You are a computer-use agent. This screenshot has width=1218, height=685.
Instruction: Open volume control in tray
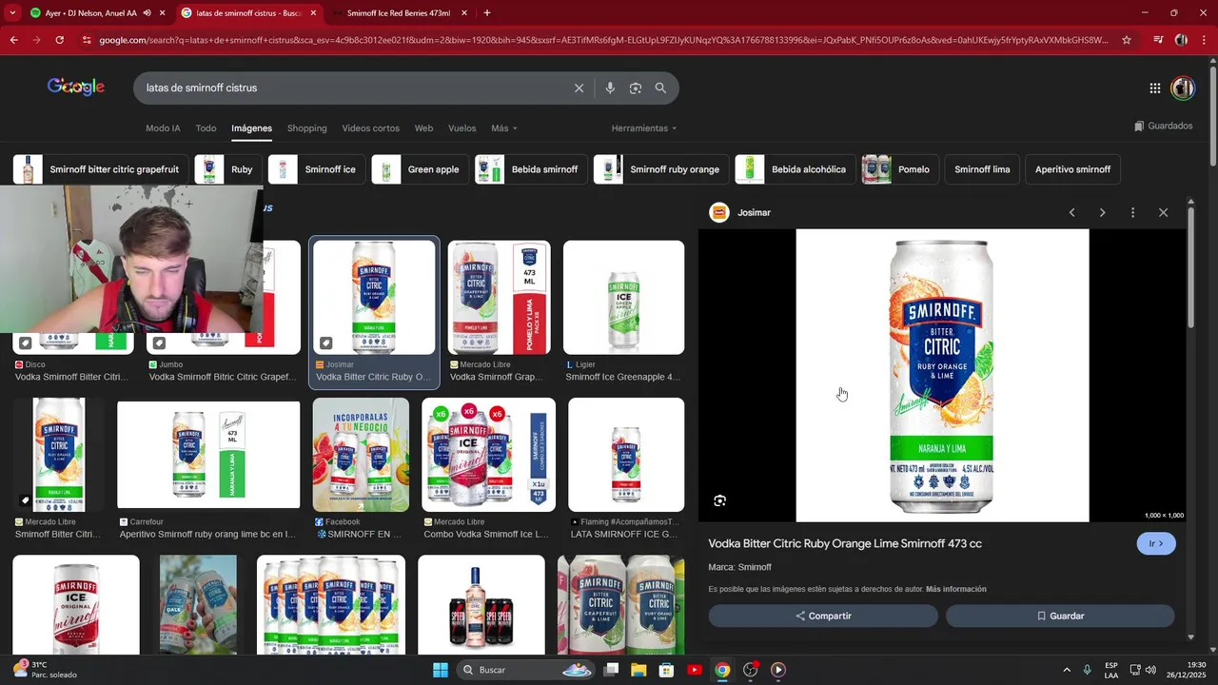pos(1150,670)
